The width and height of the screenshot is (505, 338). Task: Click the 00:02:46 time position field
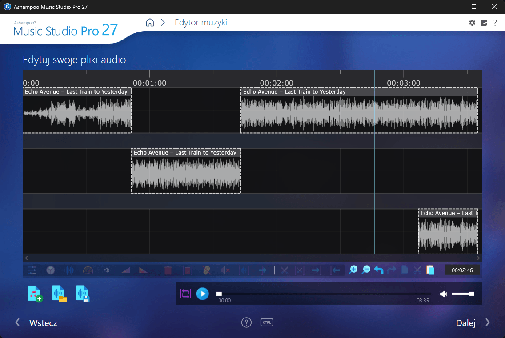[462, 270]
